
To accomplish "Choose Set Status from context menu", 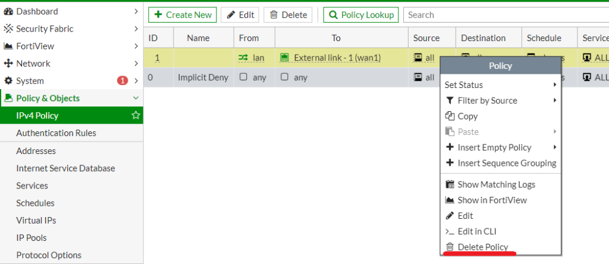I will (x=500, y=84).
